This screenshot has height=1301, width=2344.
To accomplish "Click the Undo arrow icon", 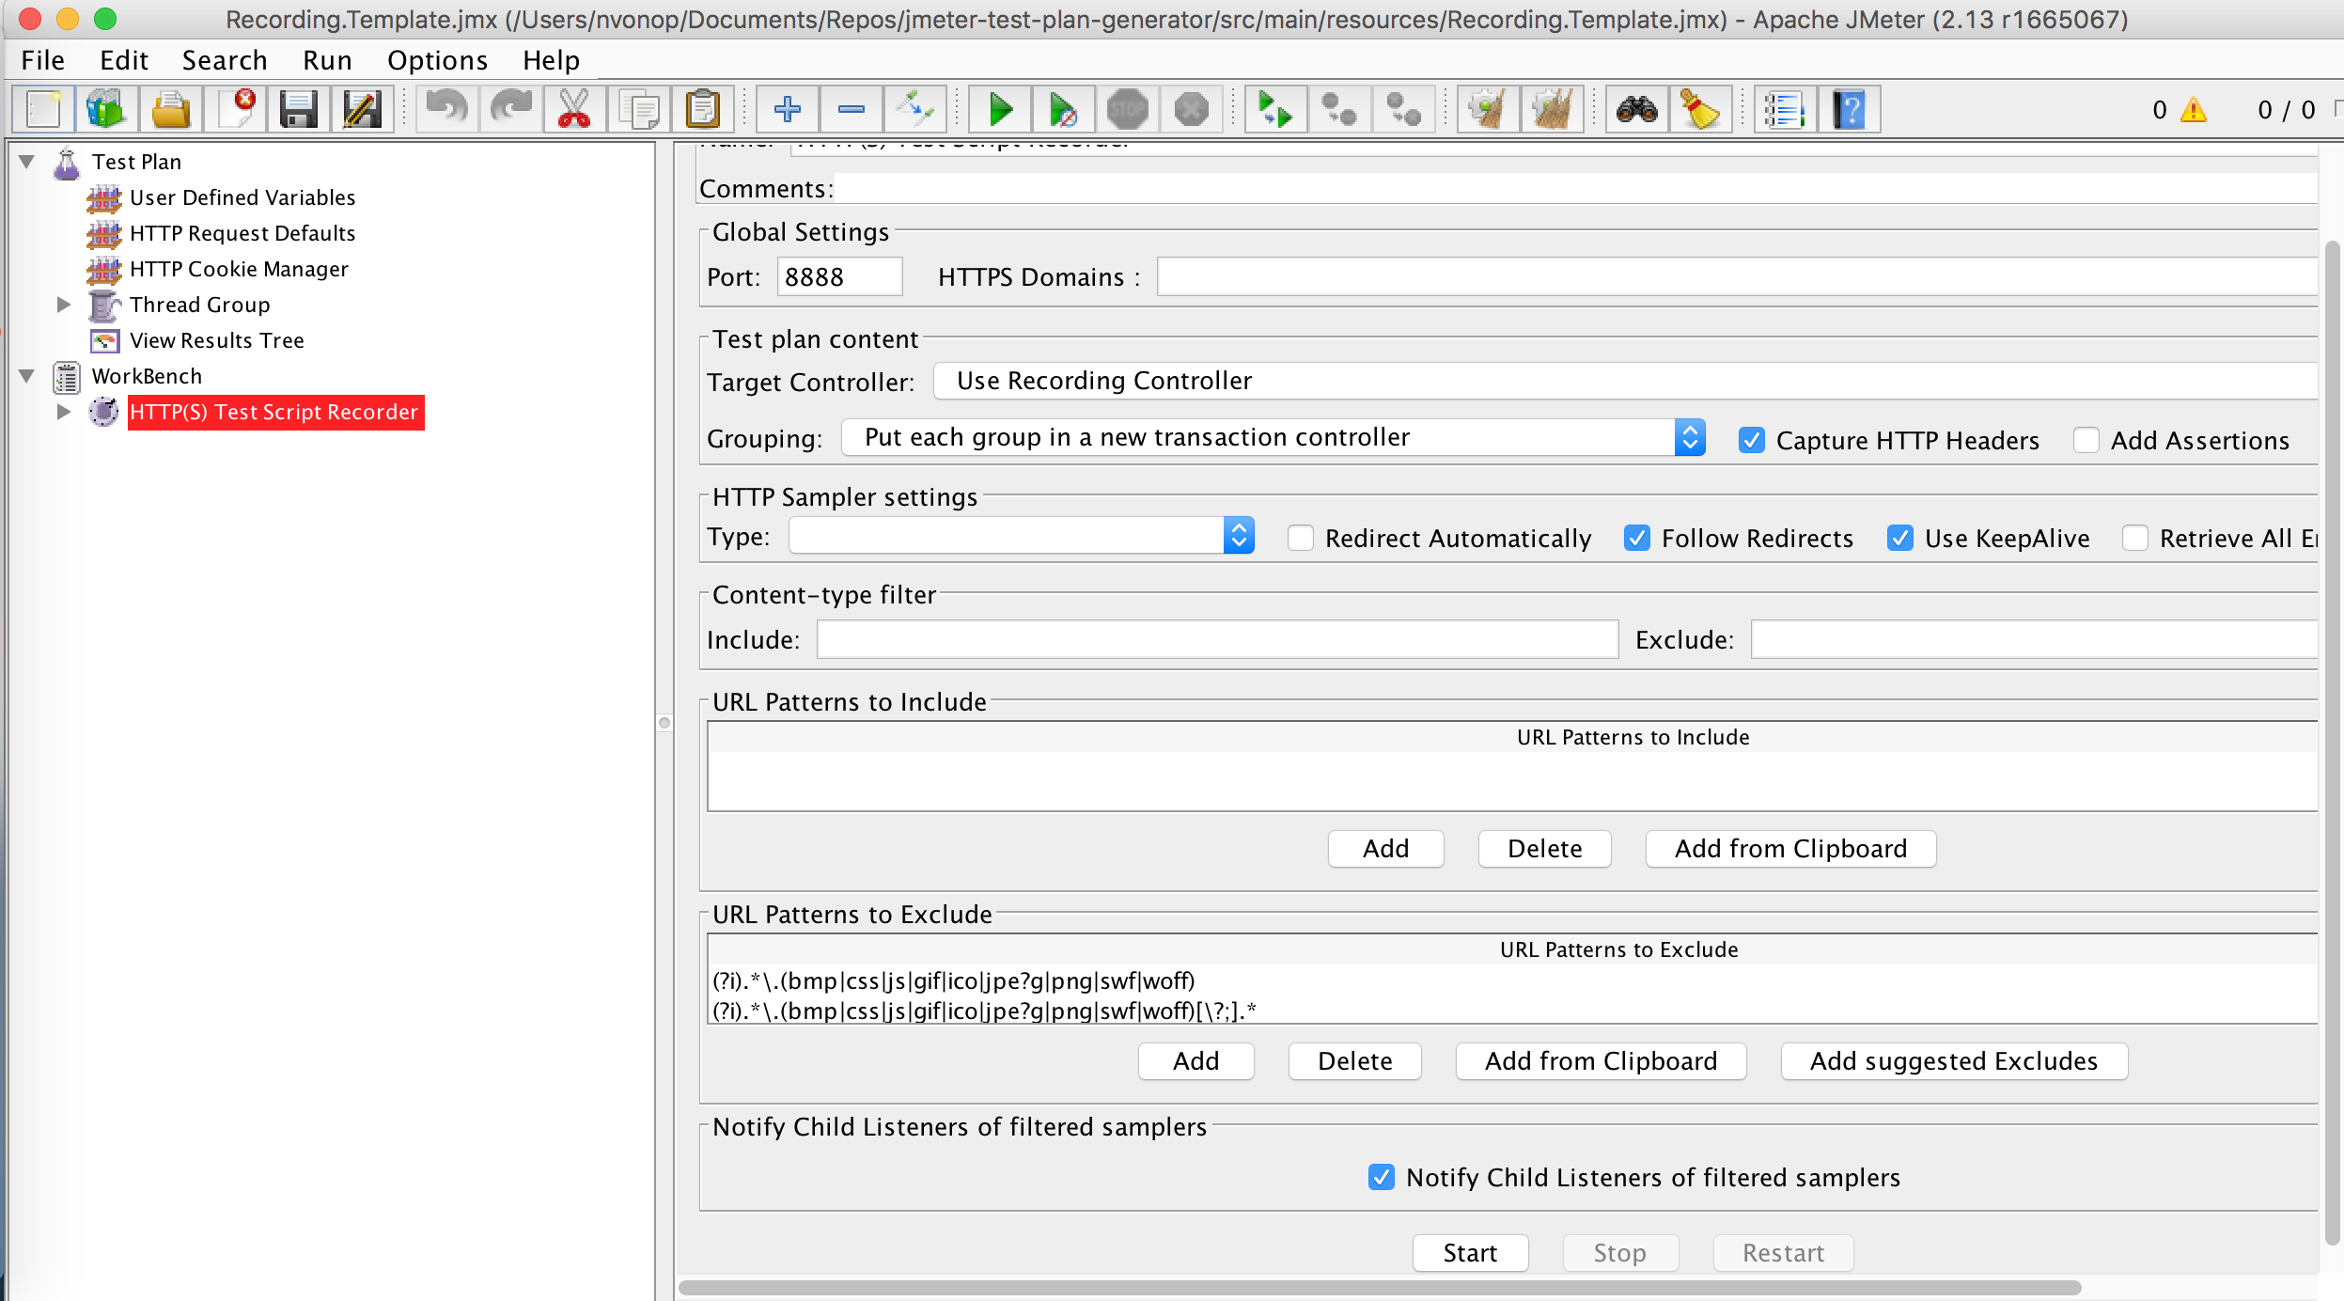I will pyautogui.click(x=445, y=110).
